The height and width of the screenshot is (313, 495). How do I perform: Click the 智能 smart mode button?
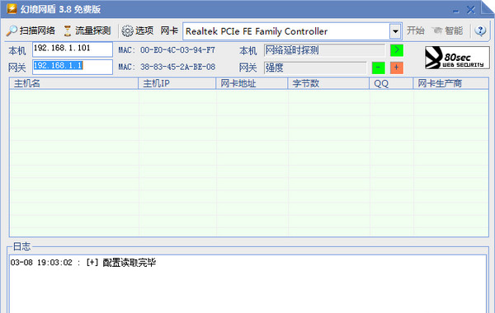click(448, 30)
